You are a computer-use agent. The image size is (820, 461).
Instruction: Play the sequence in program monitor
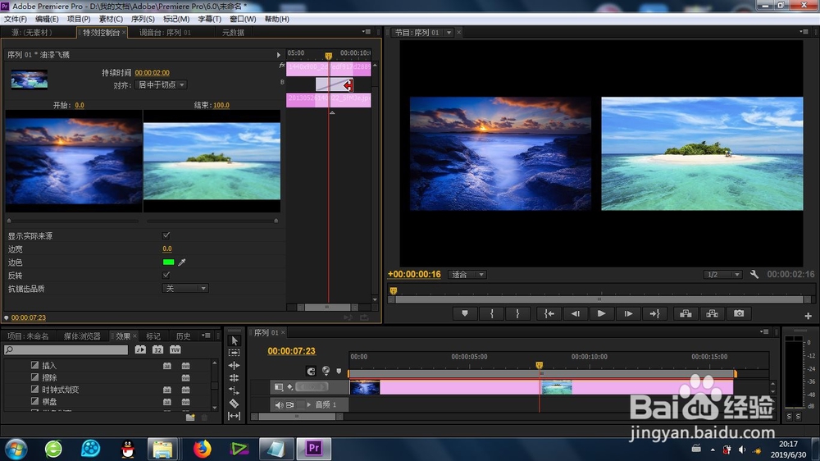tap(601, 313)
